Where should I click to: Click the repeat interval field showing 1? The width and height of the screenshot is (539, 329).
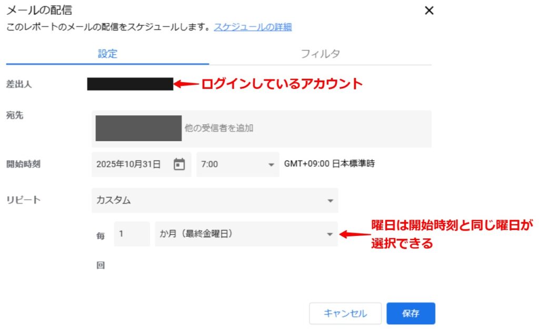coord(132,234)
